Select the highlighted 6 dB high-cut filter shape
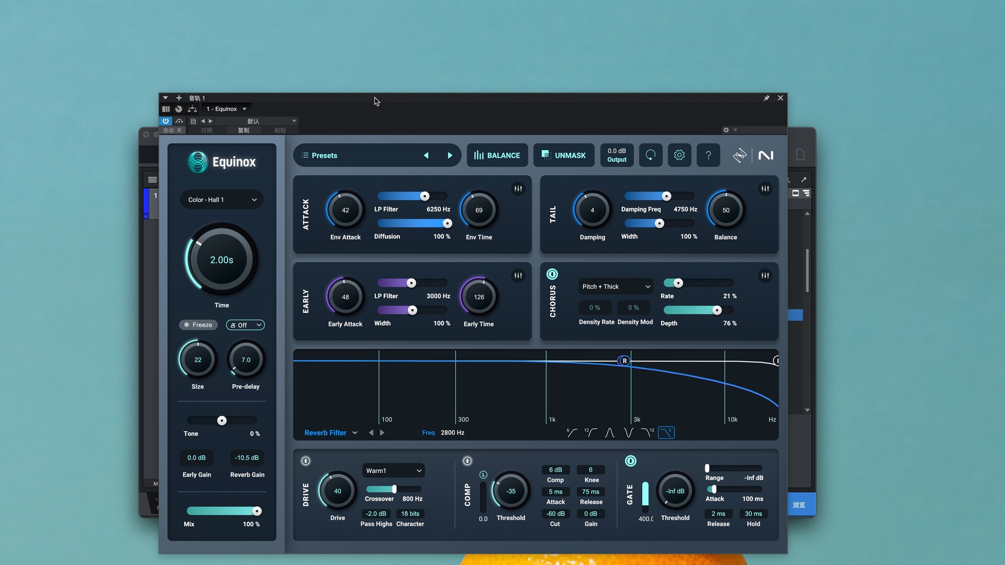The image size is (1005, 565). [666, 433]
